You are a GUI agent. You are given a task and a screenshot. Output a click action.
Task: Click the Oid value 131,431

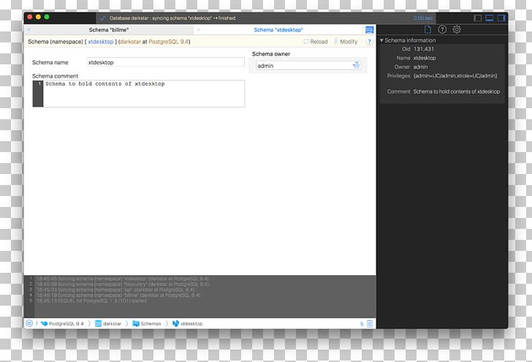424,49
